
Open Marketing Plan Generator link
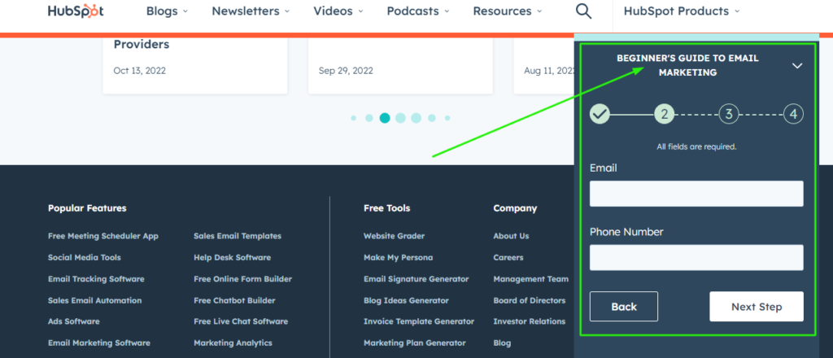tap(415, 343)
